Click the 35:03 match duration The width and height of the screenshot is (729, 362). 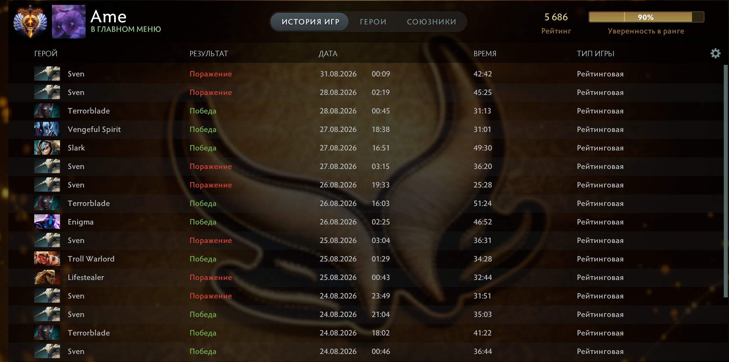pos(483,314)
